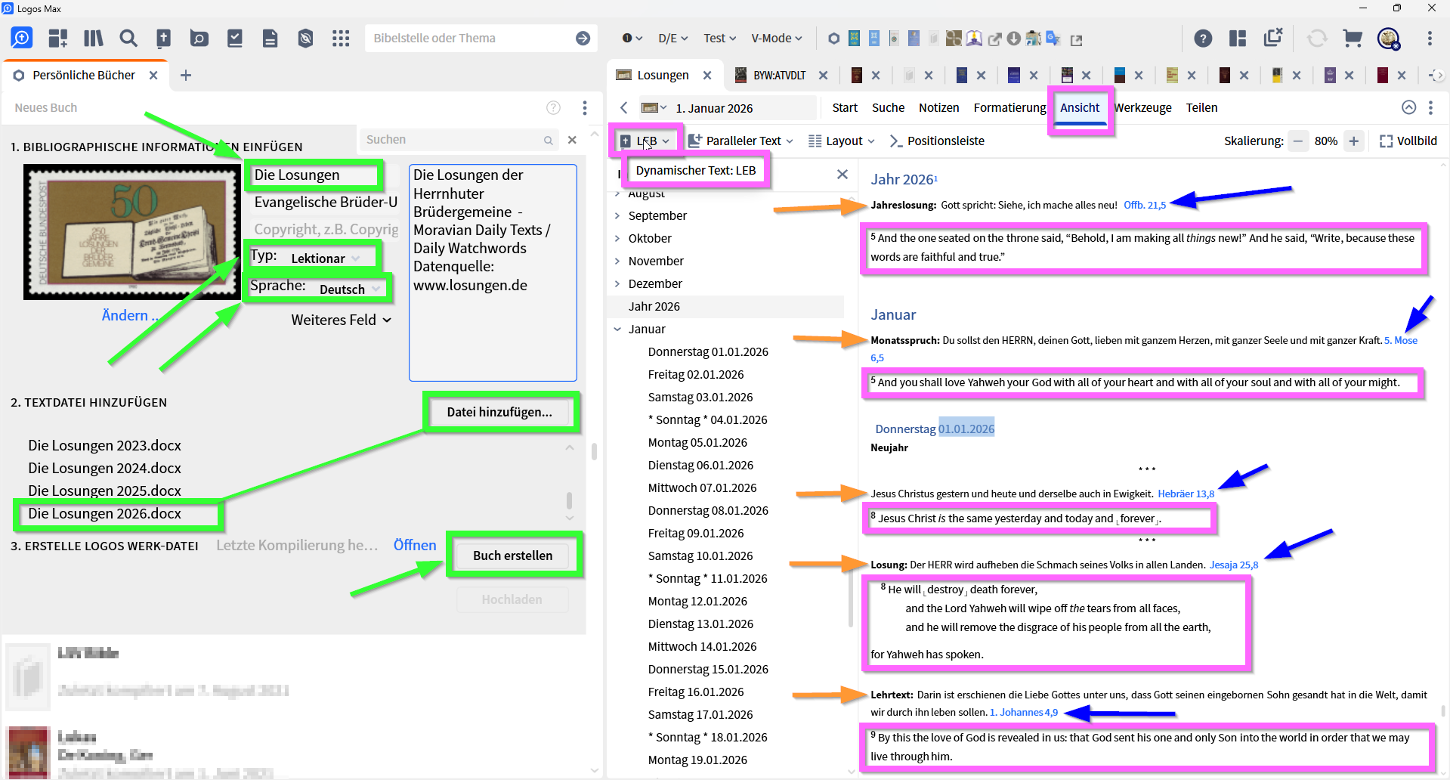Screen dimensions: 1450x780
Task: Click the Ändern cover image link
Action: click(x=130, y=315)
